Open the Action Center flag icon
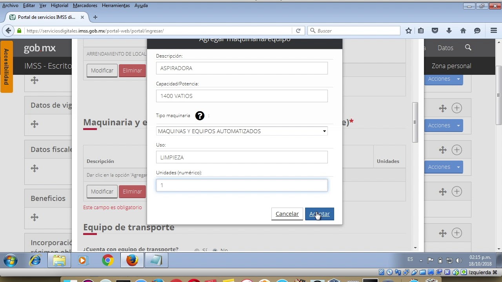502x282 pixels. click(430, 260)
